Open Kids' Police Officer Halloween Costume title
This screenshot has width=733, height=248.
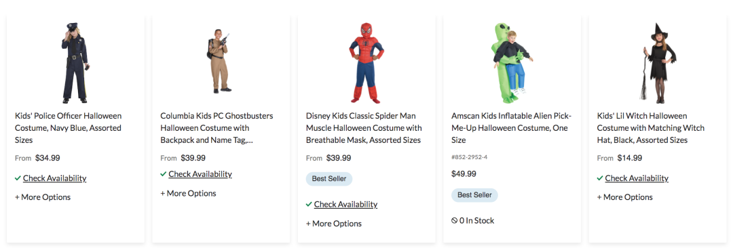[x=69, y=127]
